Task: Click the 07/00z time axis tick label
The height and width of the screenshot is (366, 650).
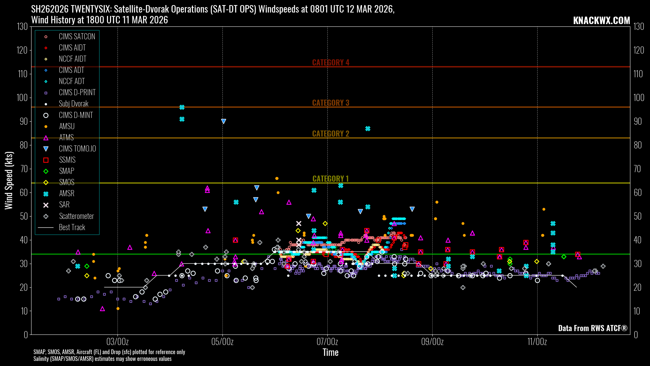Action: [x=327, y=342]
